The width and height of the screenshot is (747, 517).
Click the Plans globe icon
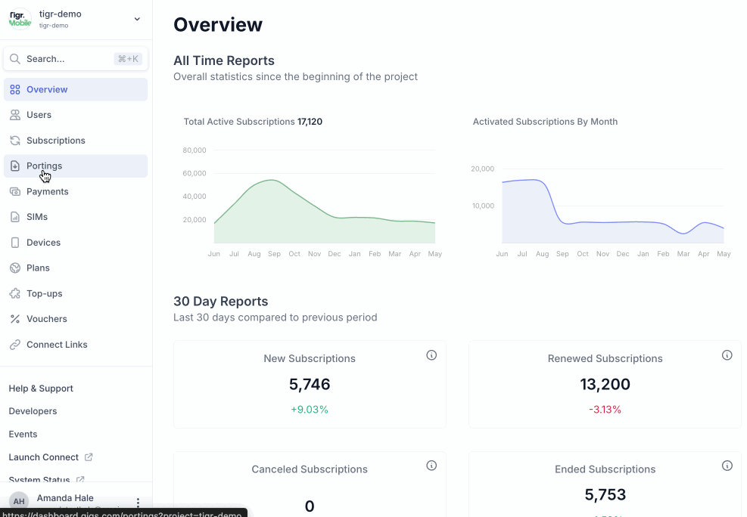pyautogui.click(x=15, y=268)
